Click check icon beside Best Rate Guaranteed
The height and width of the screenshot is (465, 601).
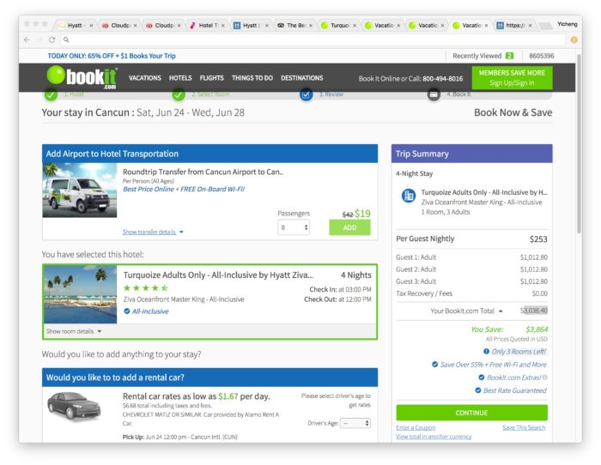pos(478,390)
